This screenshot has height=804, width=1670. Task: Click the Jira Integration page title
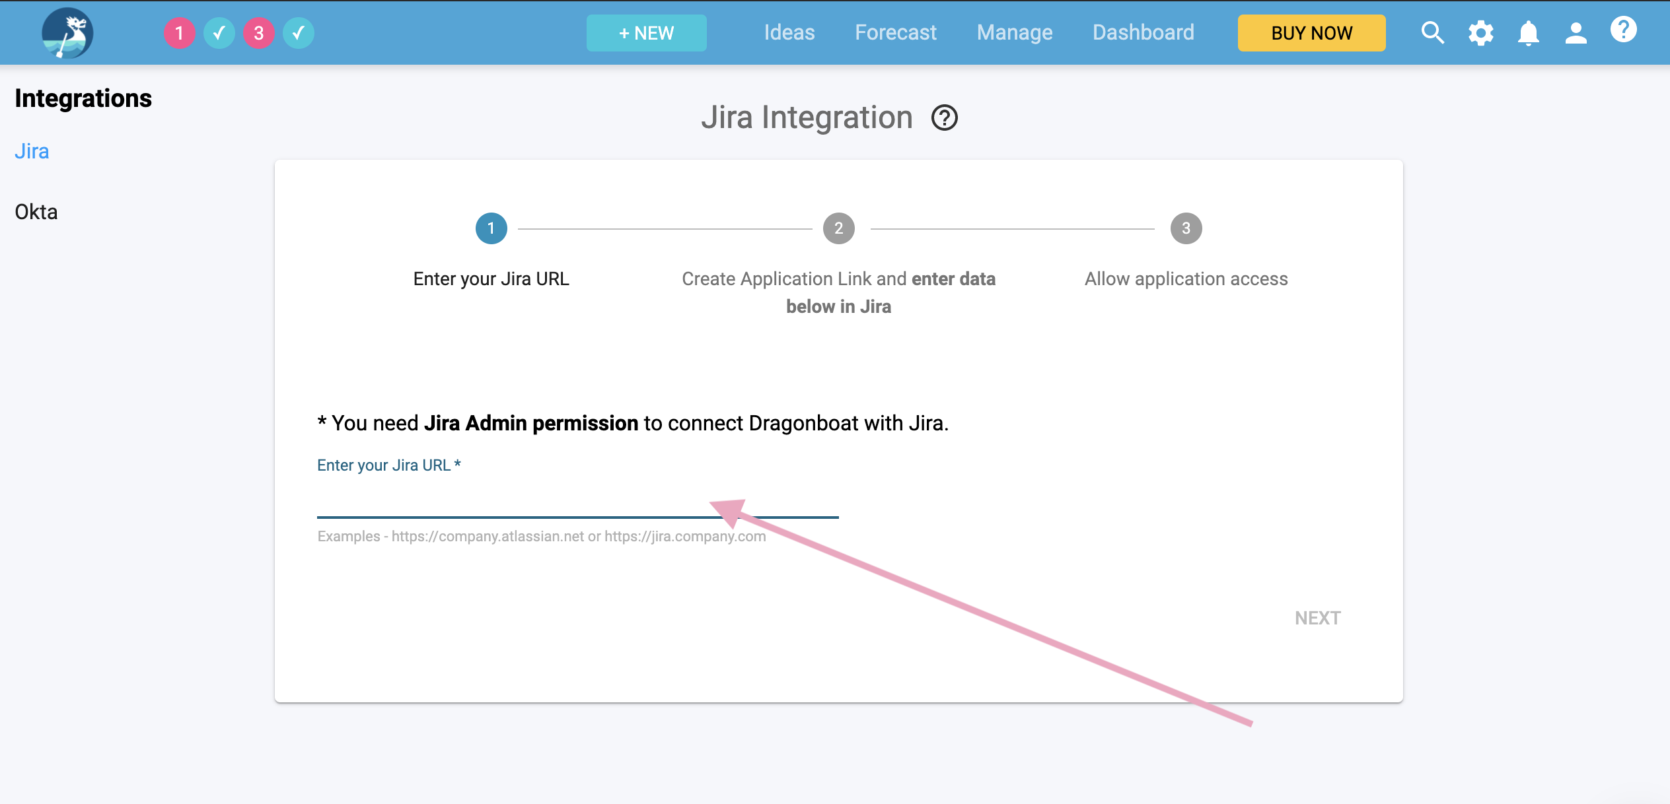click(x=807, y=117)
